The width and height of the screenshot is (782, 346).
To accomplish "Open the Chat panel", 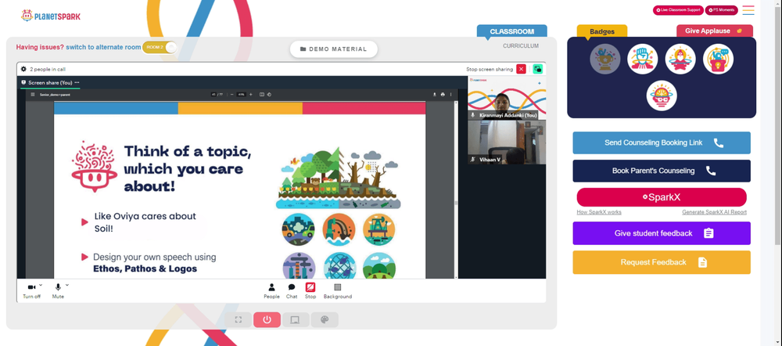I will coord(292,290).
